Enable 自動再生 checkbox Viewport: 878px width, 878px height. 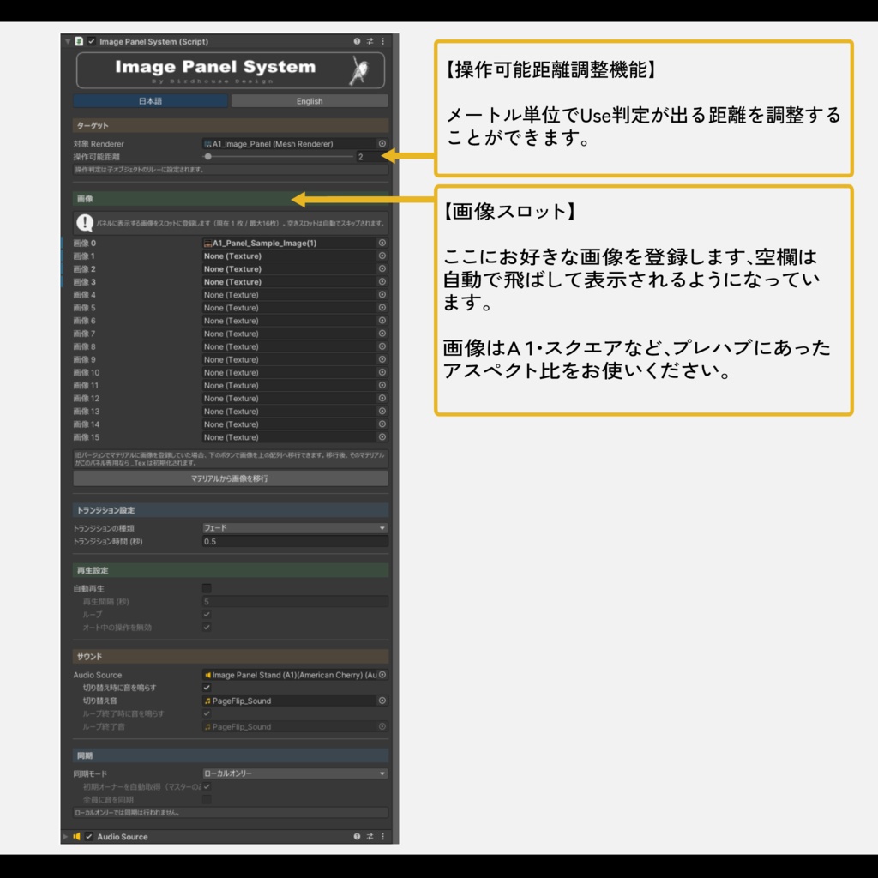tap(207, 588)
